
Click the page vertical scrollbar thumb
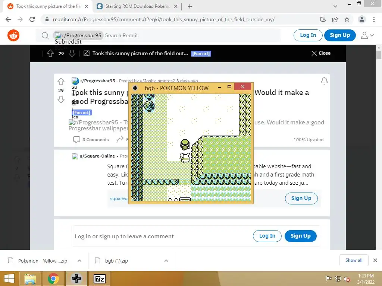(x=379, y=55)
